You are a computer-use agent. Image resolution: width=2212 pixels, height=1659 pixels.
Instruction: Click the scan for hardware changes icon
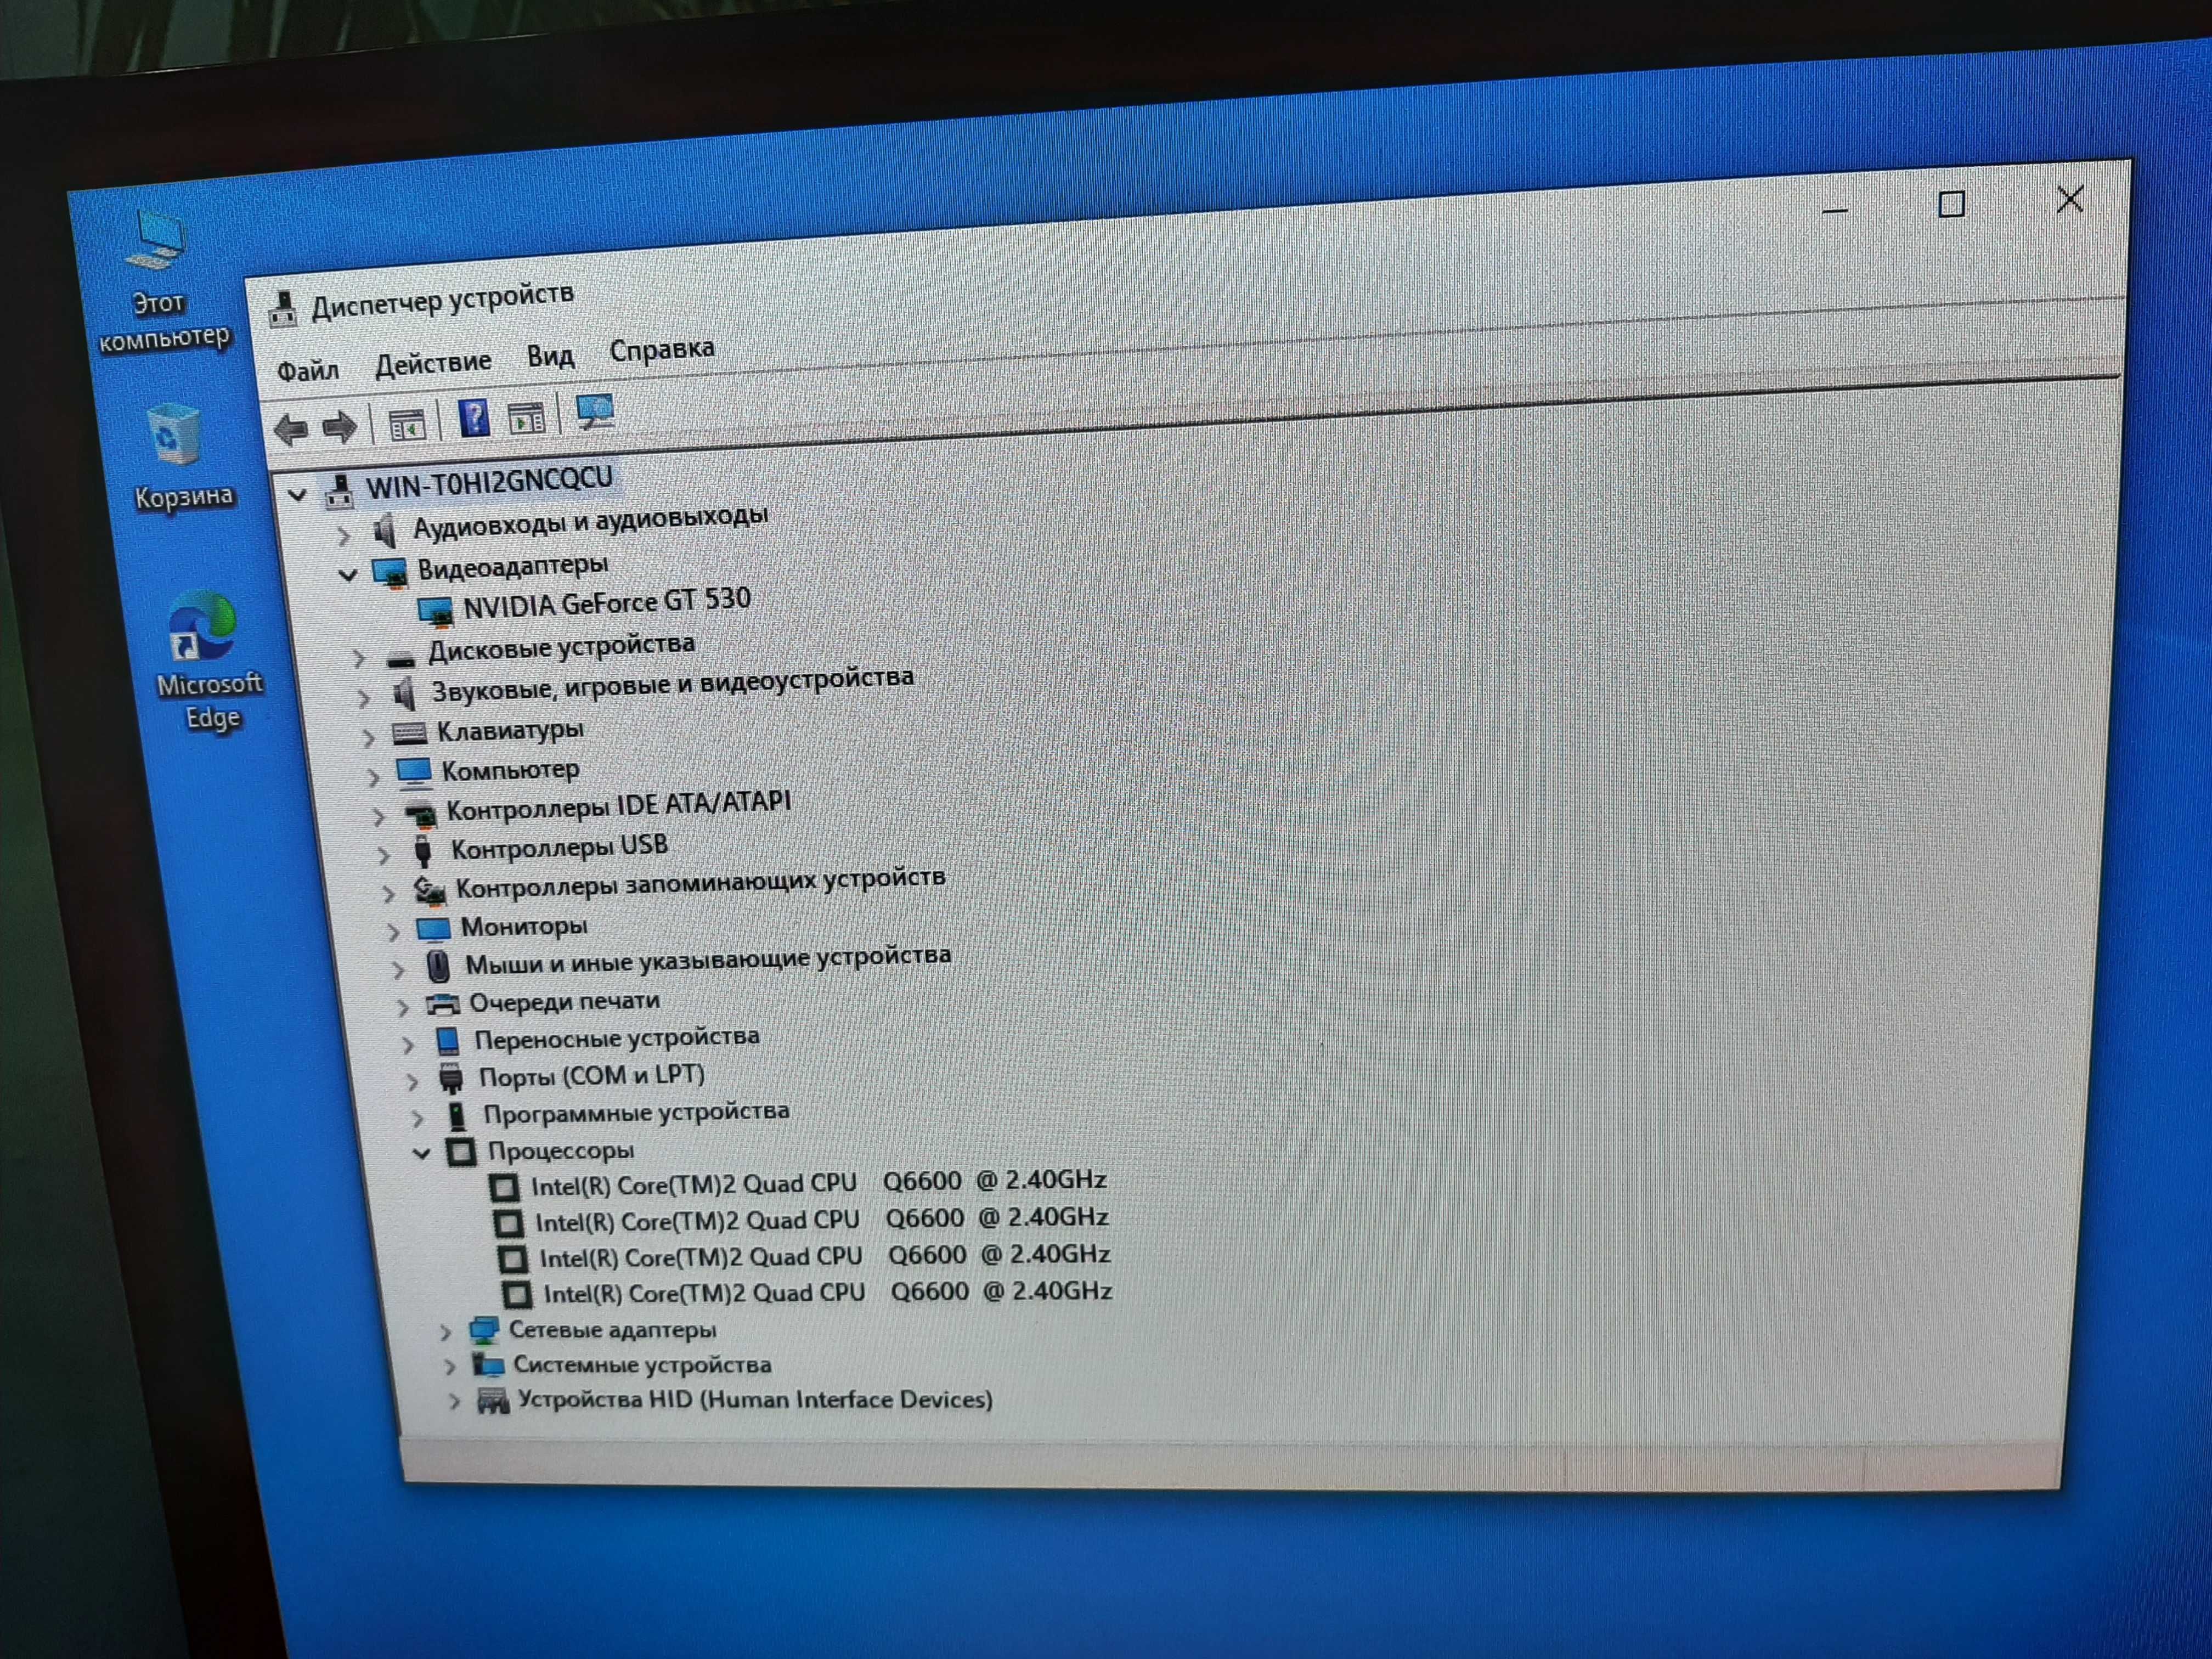point(595,411)
